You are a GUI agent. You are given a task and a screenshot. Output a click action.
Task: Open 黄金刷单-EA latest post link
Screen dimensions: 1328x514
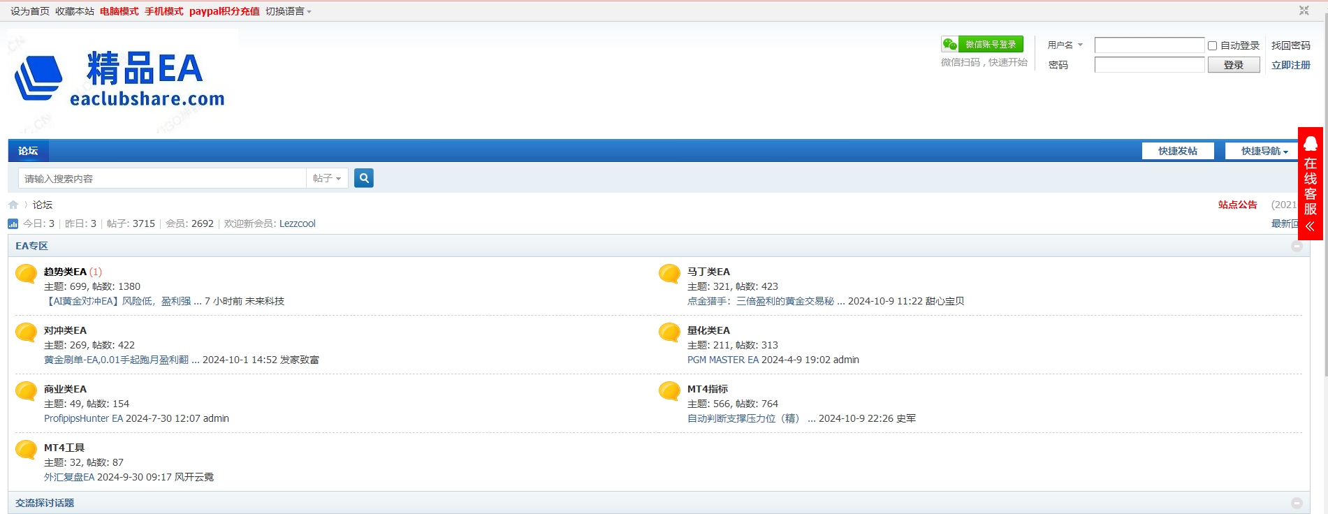click(122, 360)
